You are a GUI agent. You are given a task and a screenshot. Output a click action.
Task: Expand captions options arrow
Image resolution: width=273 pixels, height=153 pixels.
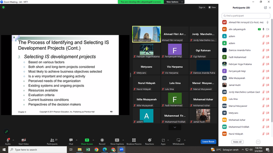coord(123,140)
